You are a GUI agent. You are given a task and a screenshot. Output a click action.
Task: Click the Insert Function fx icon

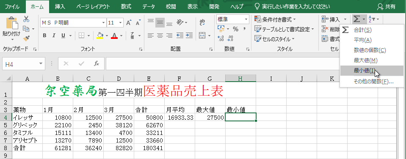[x=97, y=63]
